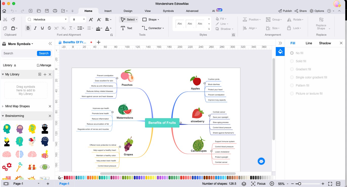Click the fit-to-page fullscreen icon
This screenshot has height=187, width=347.
coord(330,184)
